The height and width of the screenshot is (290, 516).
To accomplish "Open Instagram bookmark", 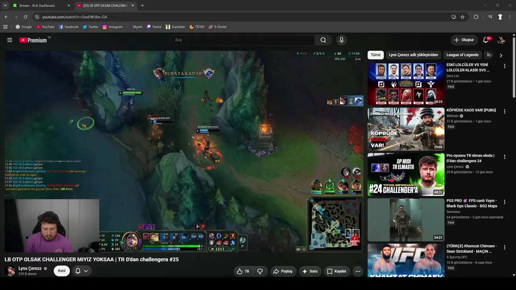I will tap(112, 27).
